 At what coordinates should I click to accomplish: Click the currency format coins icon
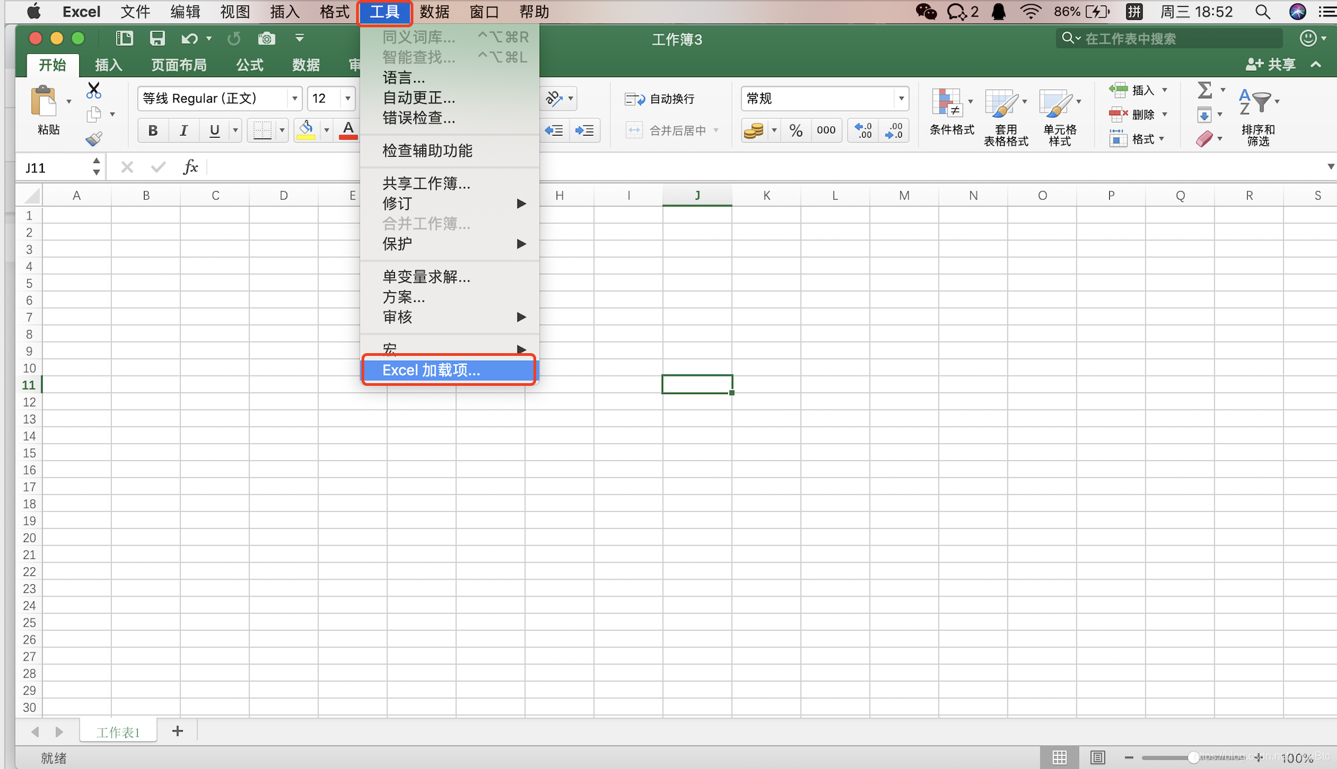pyautogui.click(x=754, y=130)
